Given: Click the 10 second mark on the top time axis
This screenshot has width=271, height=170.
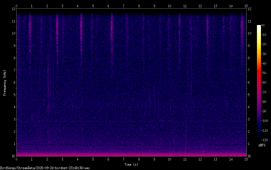Looking at the screenshot, I should click(169, 6).
